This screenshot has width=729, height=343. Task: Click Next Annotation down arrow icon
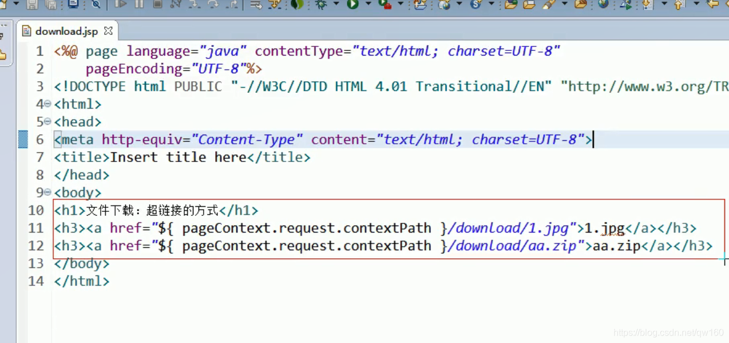click(648, 5)
